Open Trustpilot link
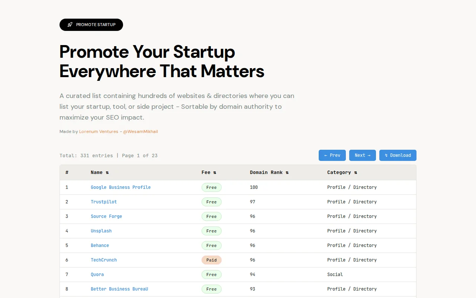The height and width of the screenshot is (298, 476). [104, 202]
